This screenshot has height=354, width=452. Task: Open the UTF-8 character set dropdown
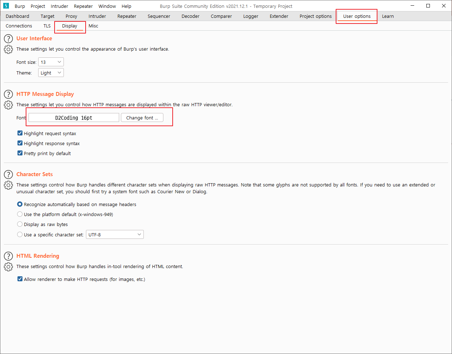coord(115,235)
